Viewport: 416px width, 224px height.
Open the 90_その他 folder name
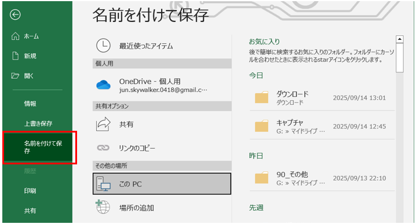292,174
